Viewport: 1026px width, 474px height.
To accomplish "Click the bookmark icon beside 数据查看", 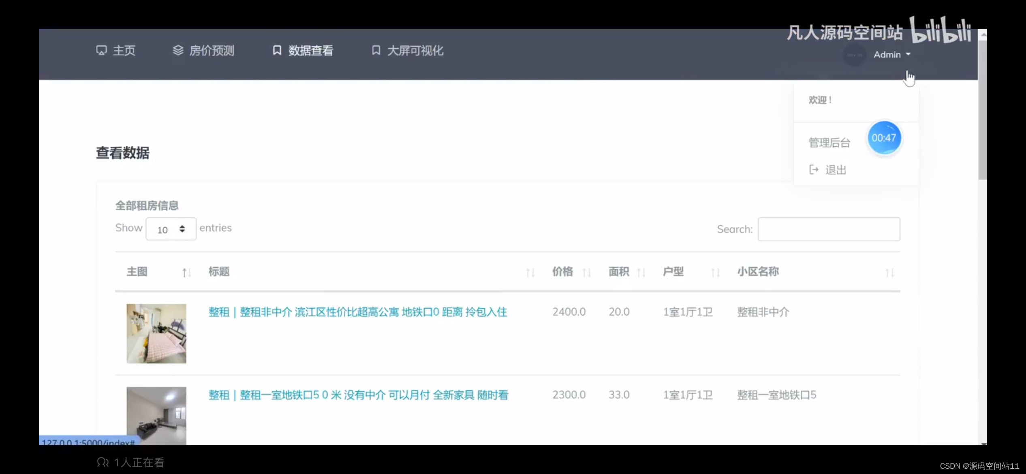I will [x=277, y=50].
